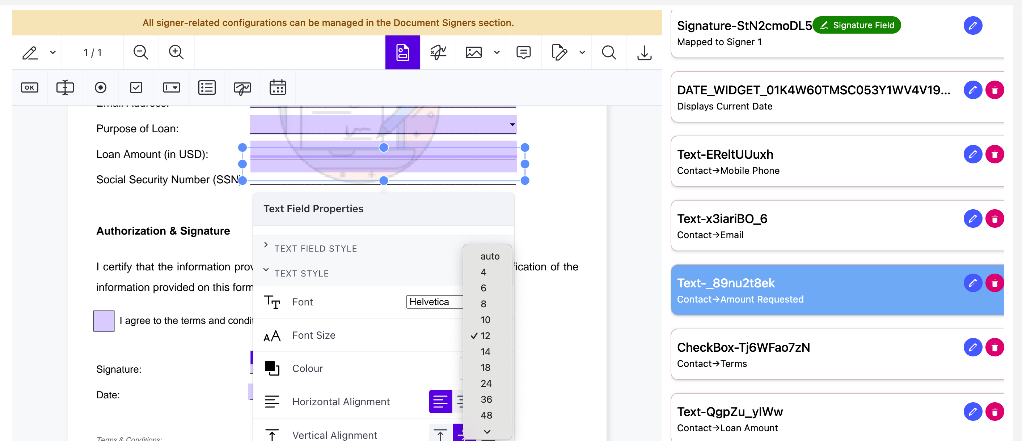Click the page number indicator 1 / 1
This screenshot has width=1022, height=441.
tap(93, 53)
